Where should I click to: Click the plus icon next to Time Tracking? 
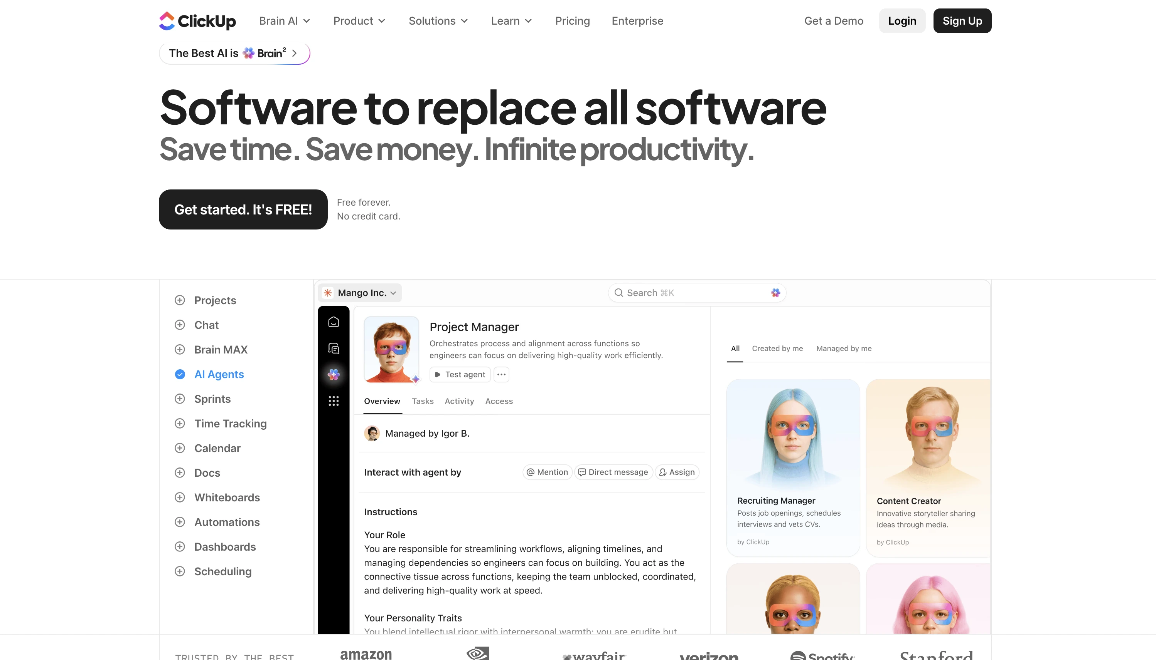[180, 424]
